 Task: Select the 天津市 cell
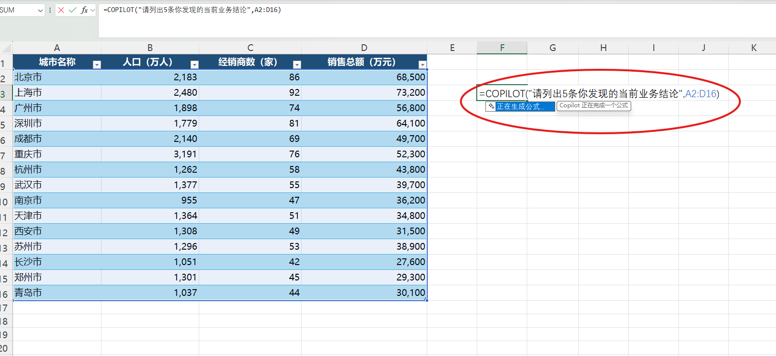tap(57, 216)
